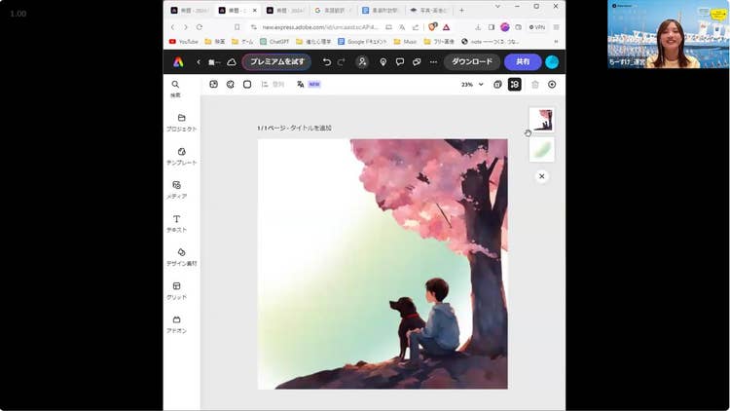Close the active Adobe Express tab
Viewport: 730px width, 411px height.
(x=255, y=10)
